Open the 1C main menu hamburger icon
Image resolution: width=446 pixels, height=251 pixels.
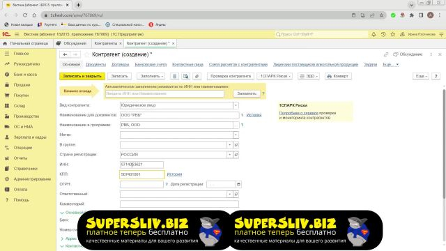point(17,34)
